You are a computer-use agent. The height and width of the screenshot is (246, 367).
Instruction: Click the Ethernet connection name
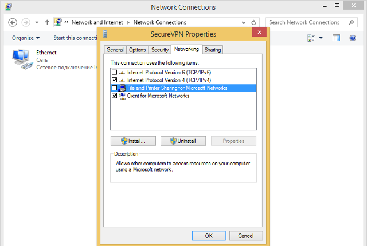pyautogui.click(x=46, y=53)
